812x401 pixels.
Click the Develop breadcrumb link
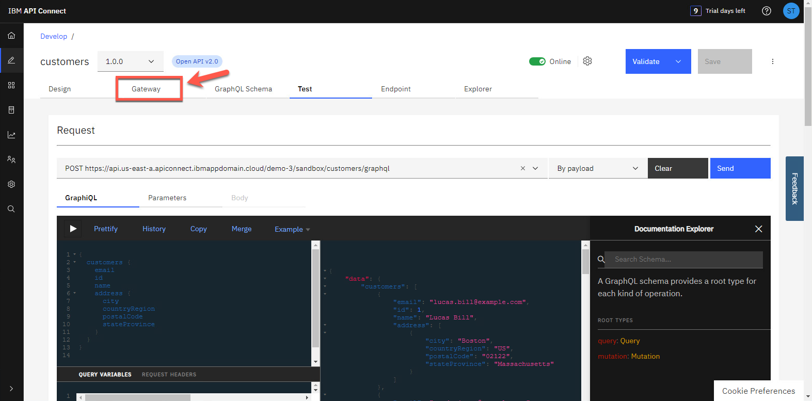[x=54, y=36]
